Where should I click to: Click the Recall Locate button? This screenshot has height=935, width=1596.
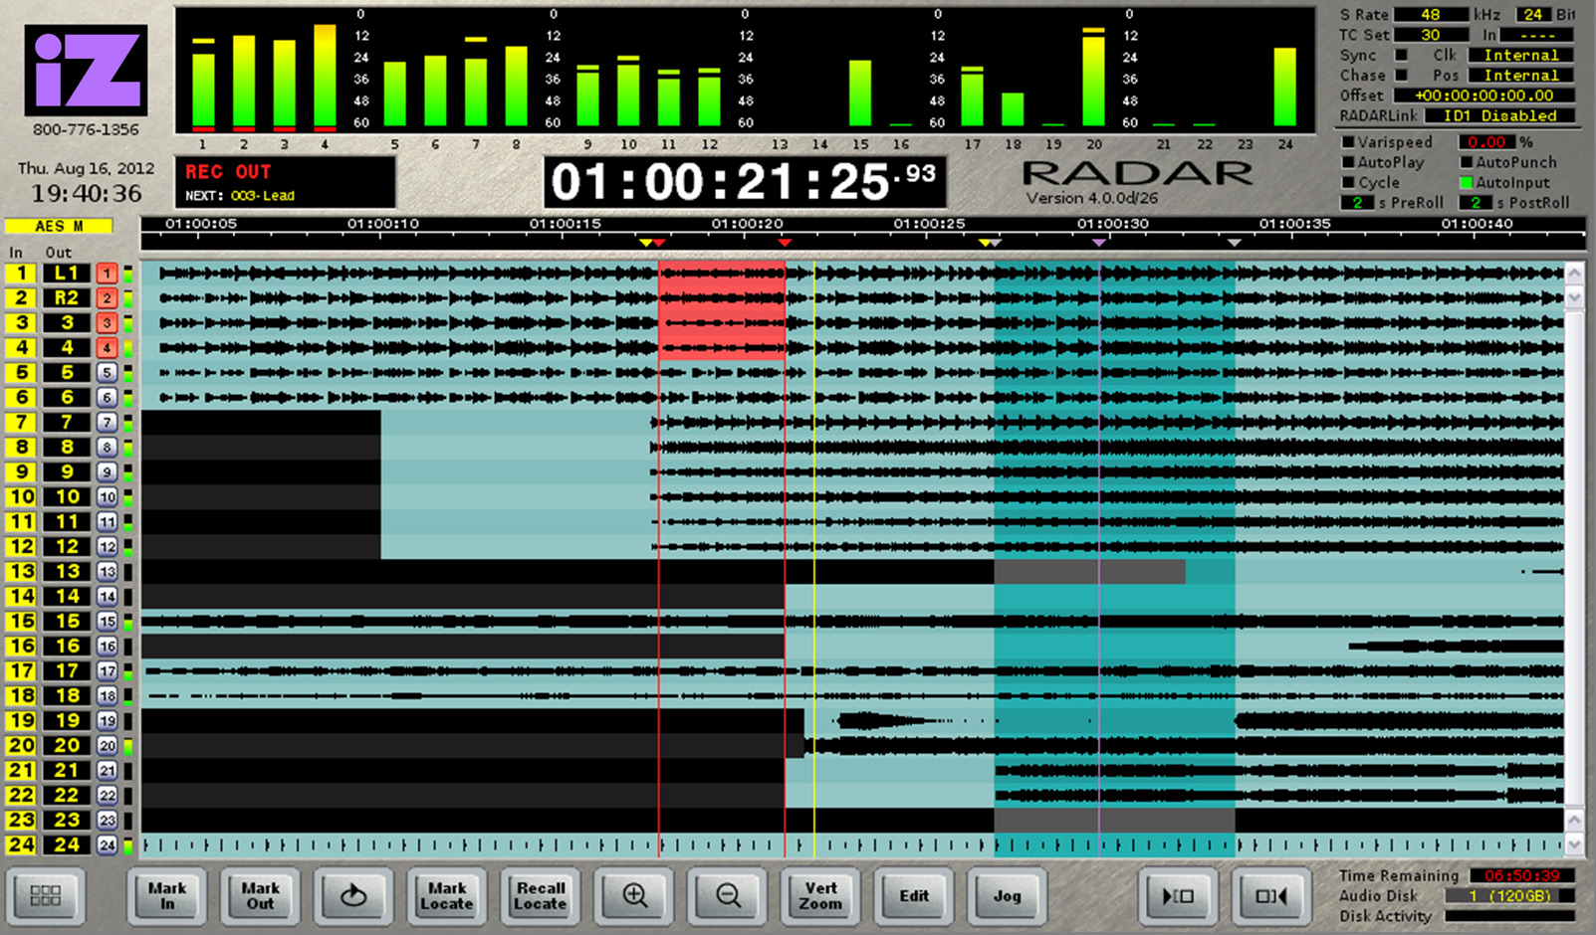(541, 896)
